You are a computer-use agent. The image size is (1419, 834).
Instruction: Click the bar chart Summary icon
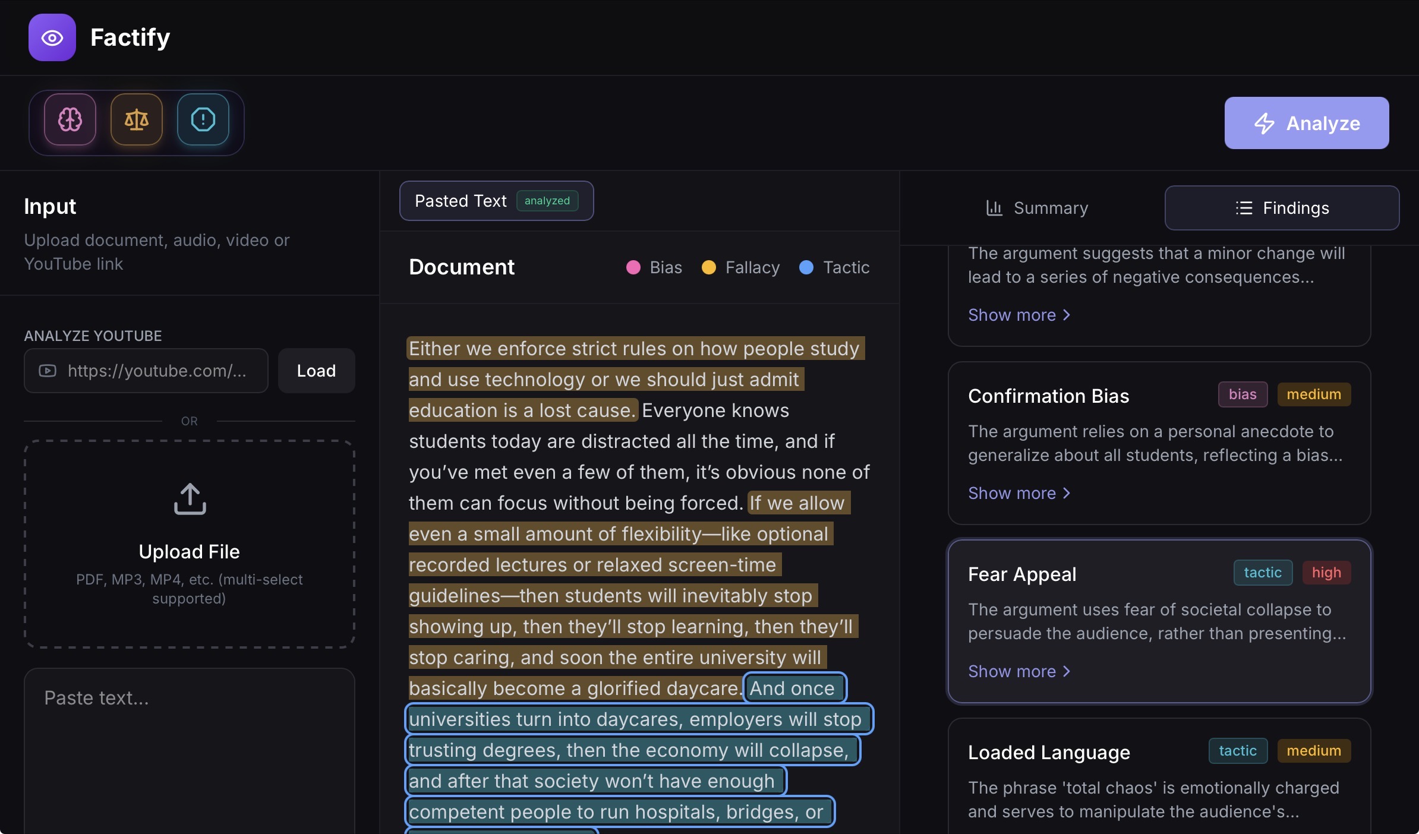(994, 208)
